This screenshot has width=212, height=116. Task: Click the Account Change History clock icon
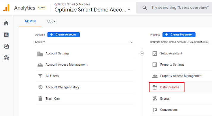[x=40, y=87]
